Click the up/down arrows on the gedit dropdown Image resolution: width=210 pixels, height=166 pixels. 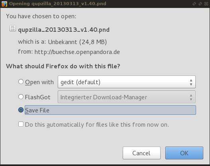click(x=191, y=82)
